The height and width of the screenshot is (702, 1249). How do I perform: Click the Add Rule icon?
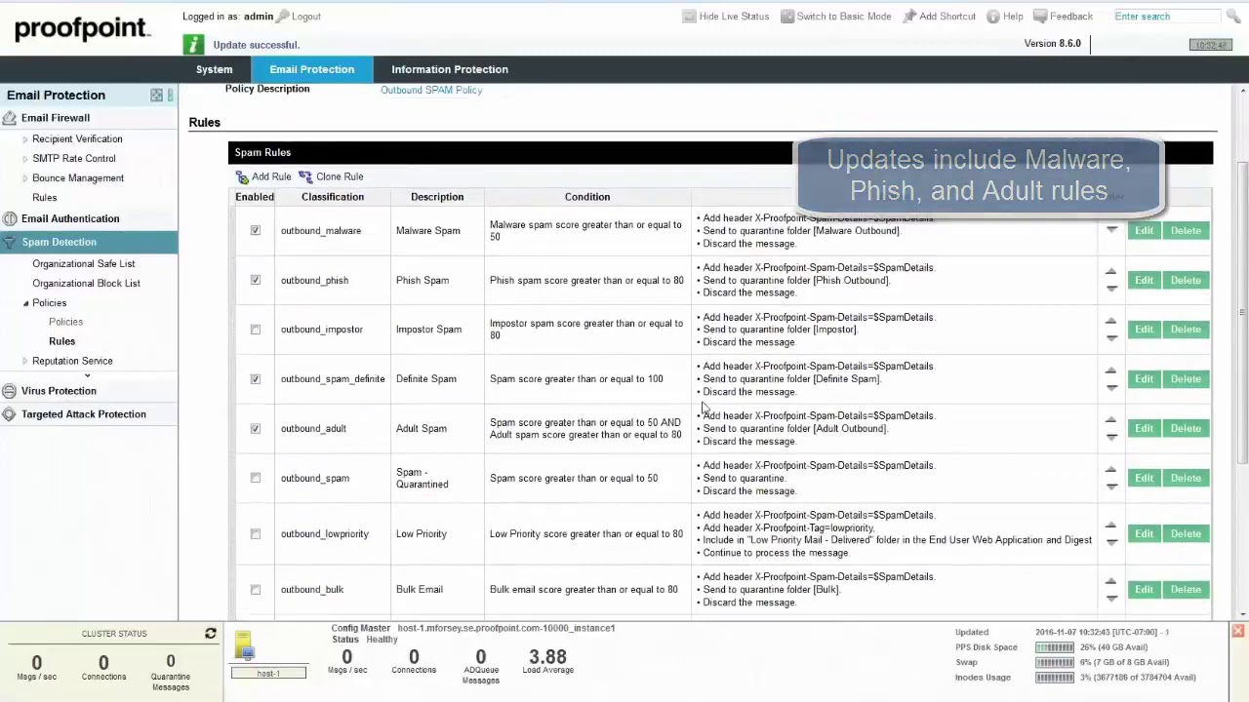(x=242, y=177)
